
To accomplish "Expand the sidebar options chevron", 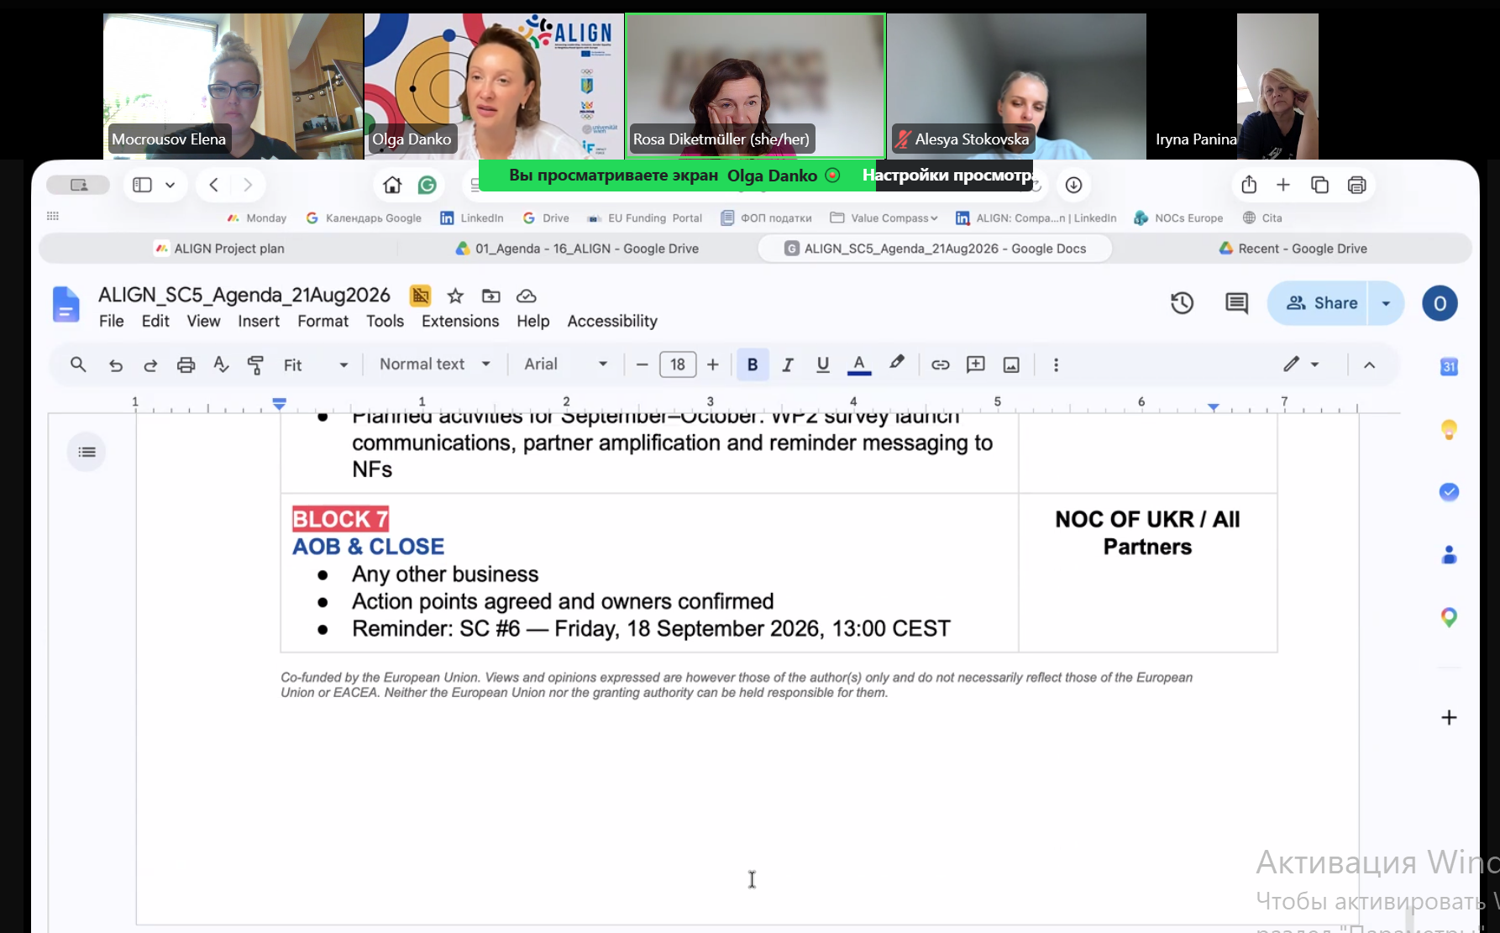I will tap(170, 185).
